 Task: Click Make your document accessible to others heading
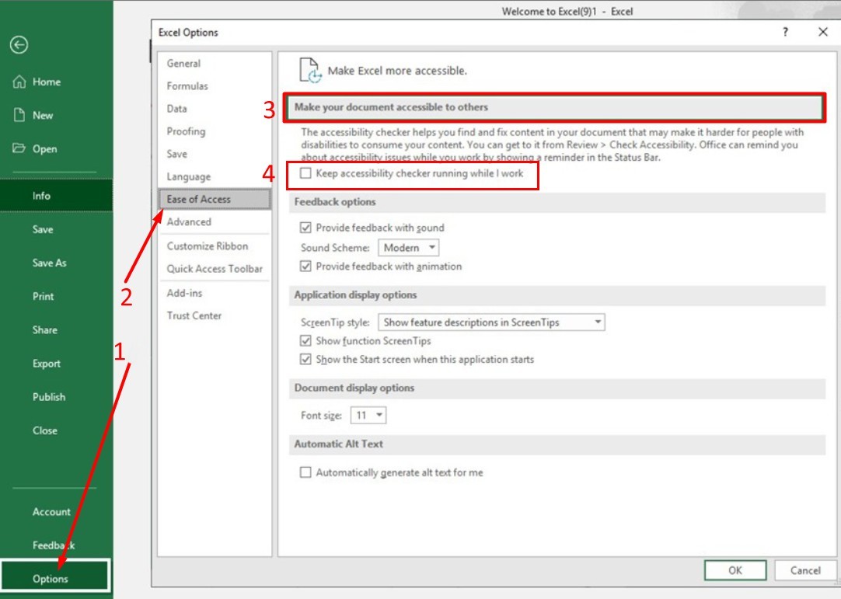(x=392, y=107)
